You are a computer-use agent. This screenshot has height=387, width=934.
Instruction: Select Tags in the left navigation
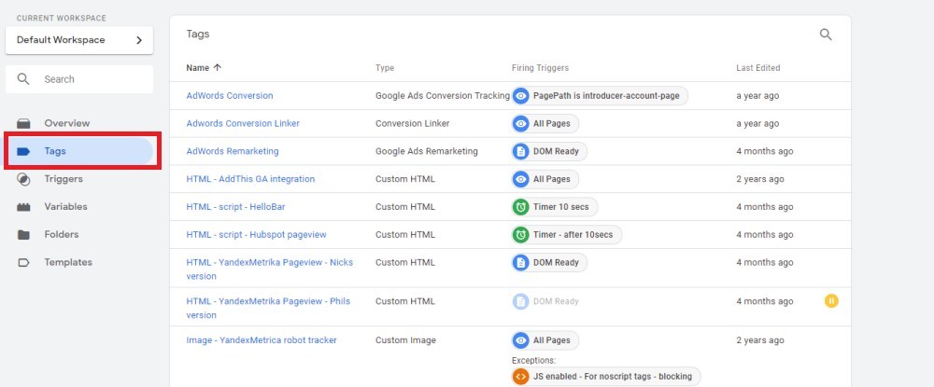tap(55, 151)
